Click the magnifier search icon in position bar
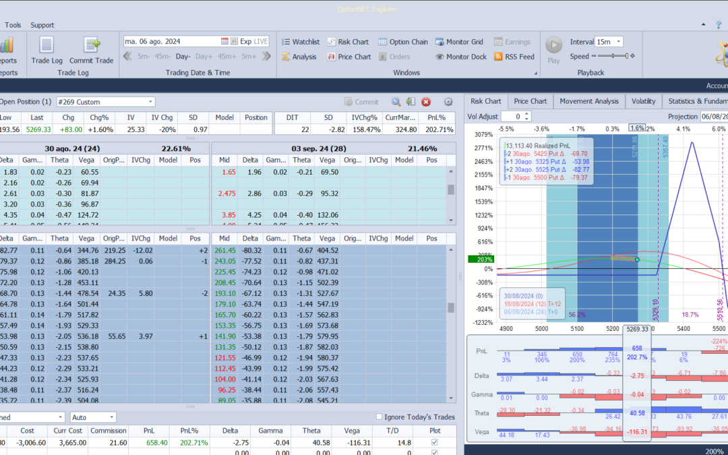This screenshot has width=728, height=455. coord(396,102)
